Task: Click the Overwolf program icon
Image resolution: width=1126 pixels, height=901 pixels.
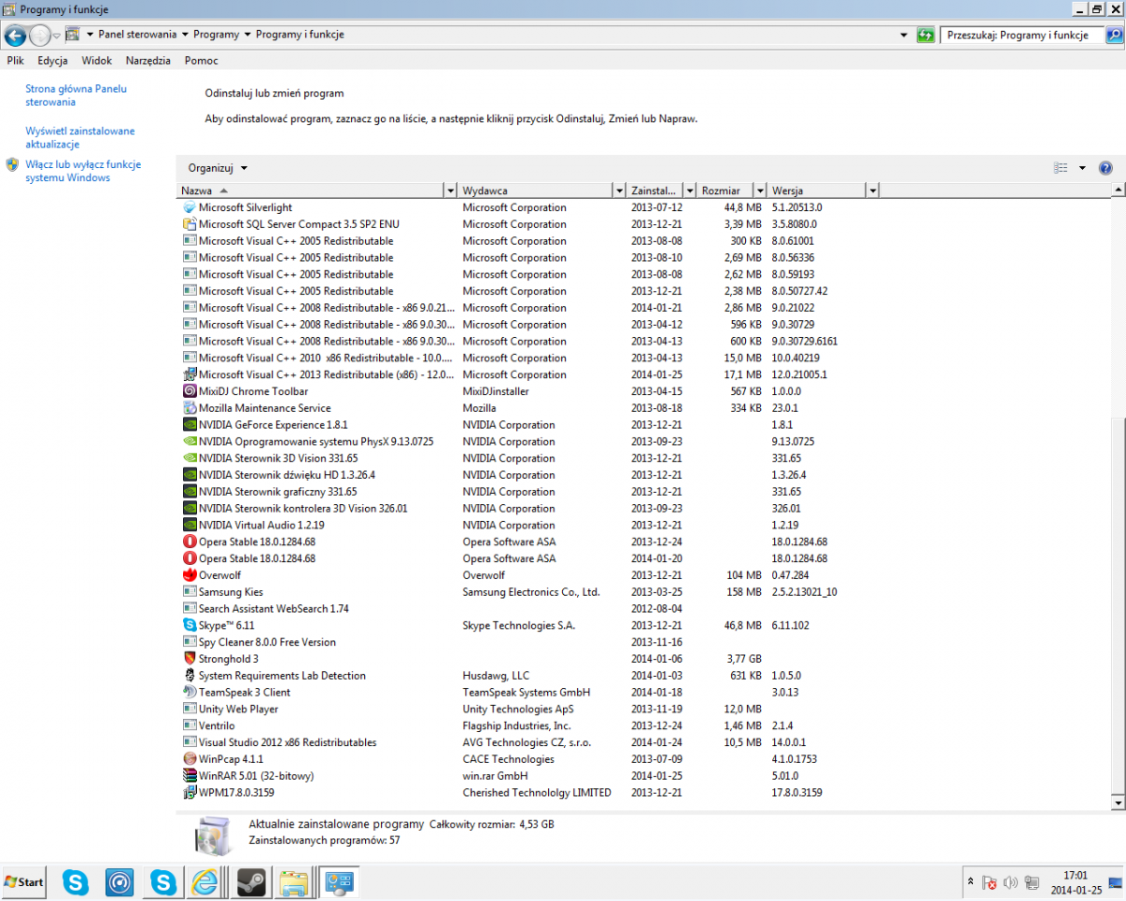Action: [189, 575]
